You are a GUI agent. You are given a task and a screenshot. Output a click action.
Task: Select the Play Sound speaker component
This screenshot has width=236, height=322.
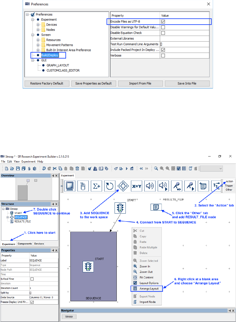coord(150,186)
